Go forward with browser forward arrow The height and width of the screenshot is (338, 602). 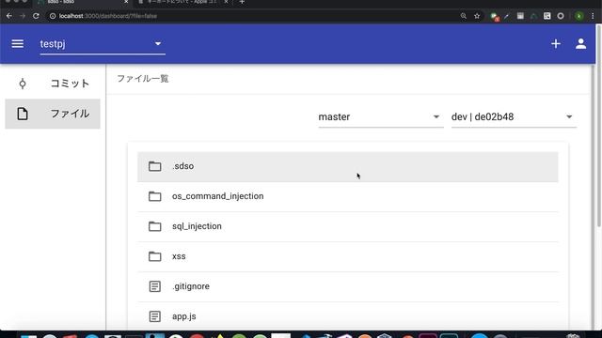[x=23, y=16]
